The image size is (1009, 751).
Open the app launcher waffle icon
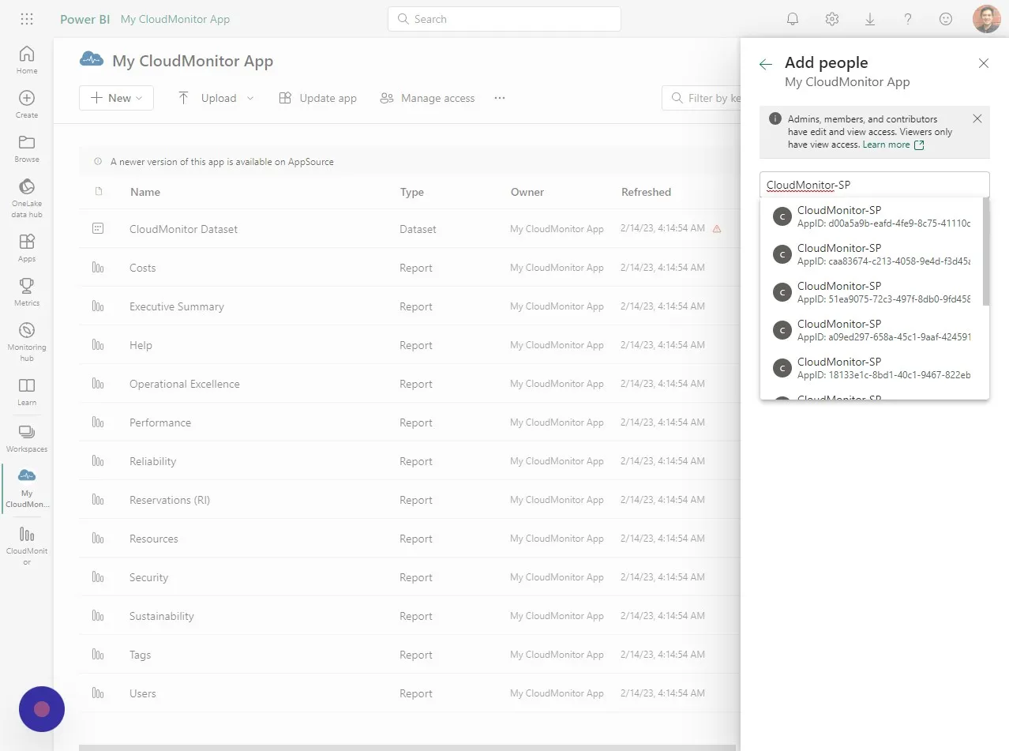click(x=26, y=19)
